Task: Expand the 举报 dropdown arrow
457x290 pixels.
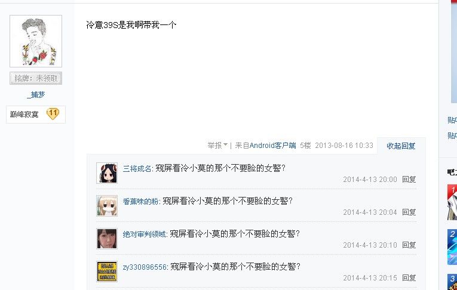Action: point(225,145)
